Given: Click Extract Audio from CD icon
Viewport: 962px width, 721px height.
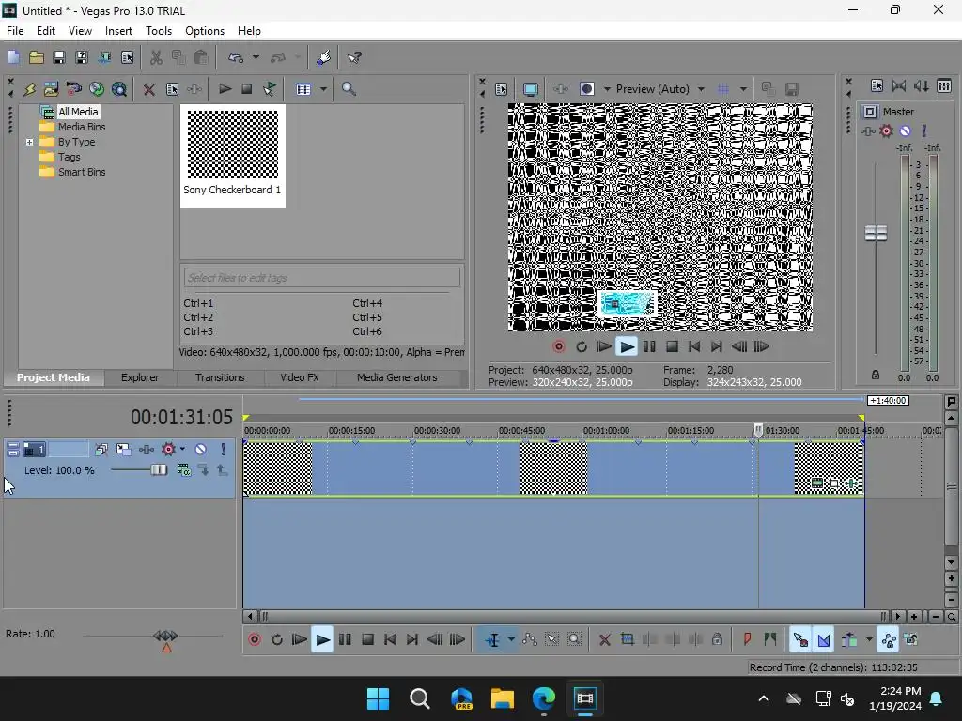Looking at the screenshot, I should (97, 89).
